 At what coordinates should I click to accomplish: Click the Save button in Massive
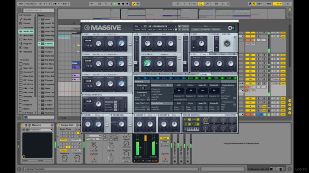(x=185, y=26)
